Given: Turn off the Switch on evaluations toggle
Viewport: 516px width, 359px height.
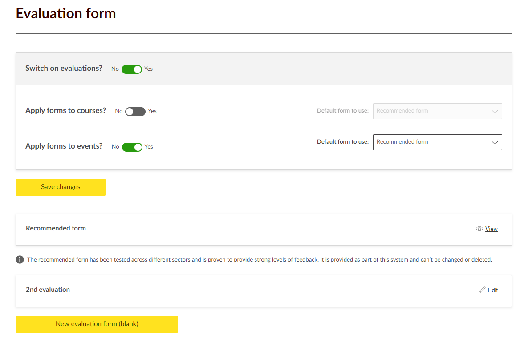Looking at the screenshot, I should tap(131, 69).
